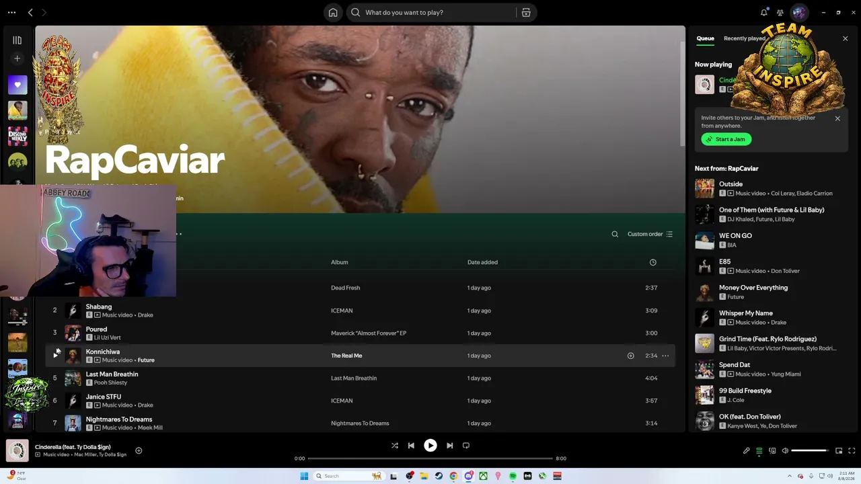861x484 pixels.
Task: Select the Janice STFU track title
Action: tap(104, 397)
